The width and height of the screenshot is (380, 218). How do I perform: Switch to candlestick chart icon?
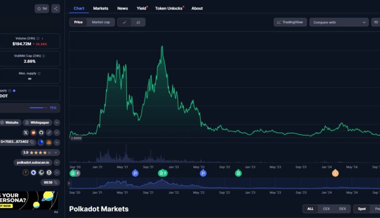pyautogui.click(x=138, y=22)
